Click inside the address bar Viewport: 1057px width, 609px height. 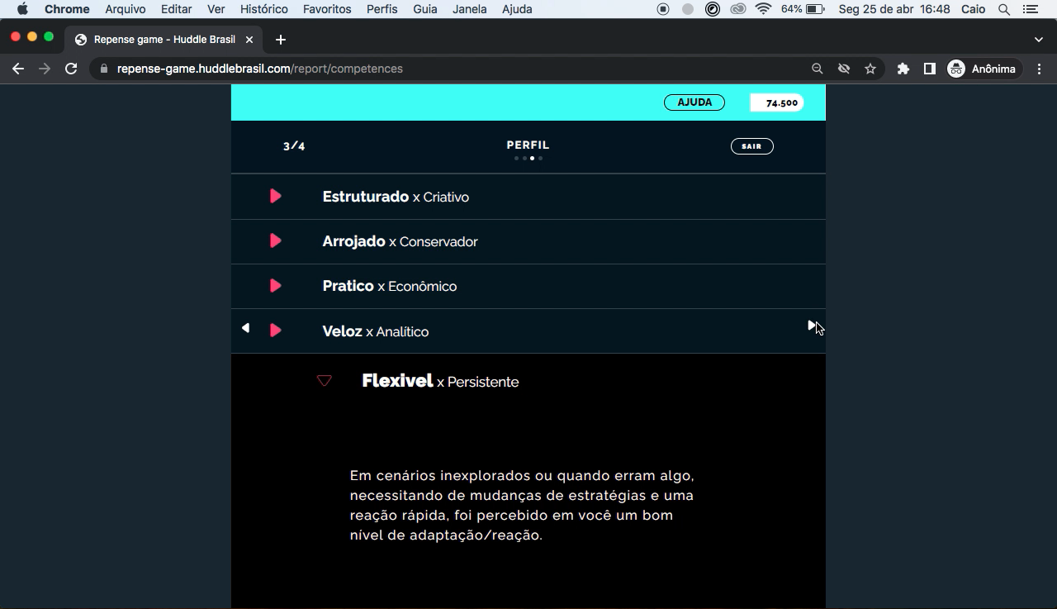[413, 69]
